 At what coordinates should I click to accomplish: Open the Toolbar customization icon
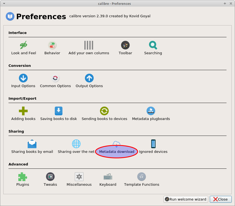tap(125, 45)
